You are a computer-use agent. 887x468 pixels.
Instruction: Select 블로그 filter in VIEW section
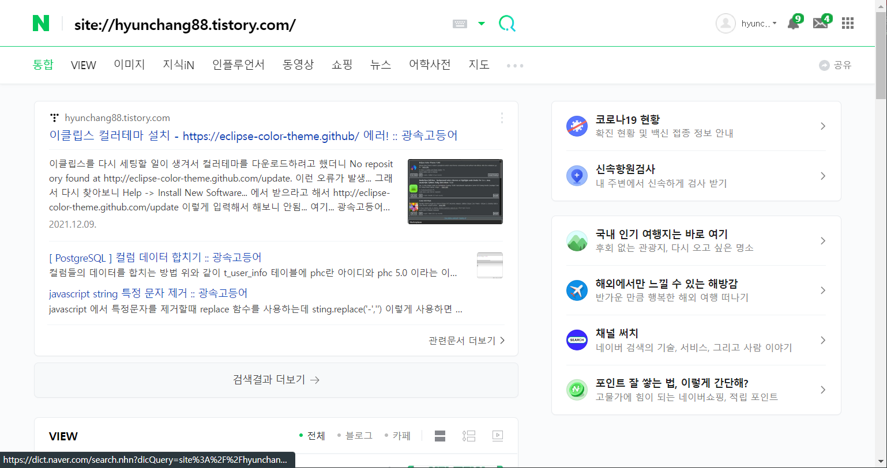(355, 436)
